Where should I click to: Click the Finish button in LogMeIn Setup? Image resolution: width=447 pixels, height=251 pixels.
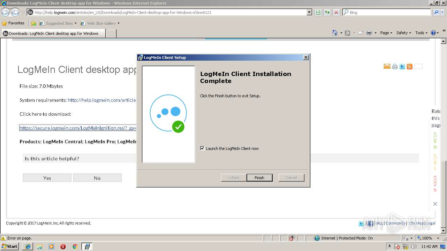click(x=259, y=178)
